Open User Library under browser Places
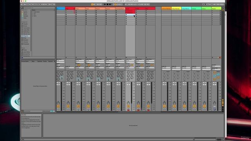This screenshot has height=141, width=251. coord(26,52)
